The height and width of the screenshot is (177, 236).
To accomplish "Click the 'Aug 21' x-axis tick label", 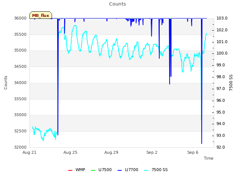I will (29, 152).
